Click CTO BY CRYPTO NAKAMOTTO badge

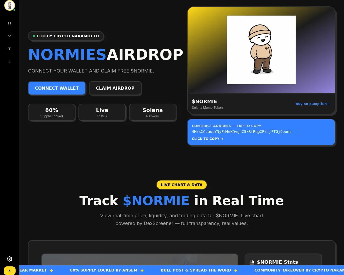click(66, 36)
